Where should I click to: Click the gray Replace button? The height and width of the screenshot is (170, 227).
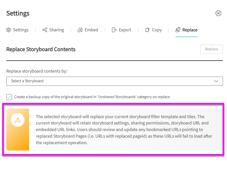tap(212, 49)
